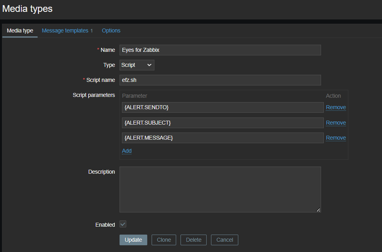Select the {ALERT.MESSAGE} parameter field
Image resolution: width=382 pixels, height=252 pixels.
click(222, 138)
